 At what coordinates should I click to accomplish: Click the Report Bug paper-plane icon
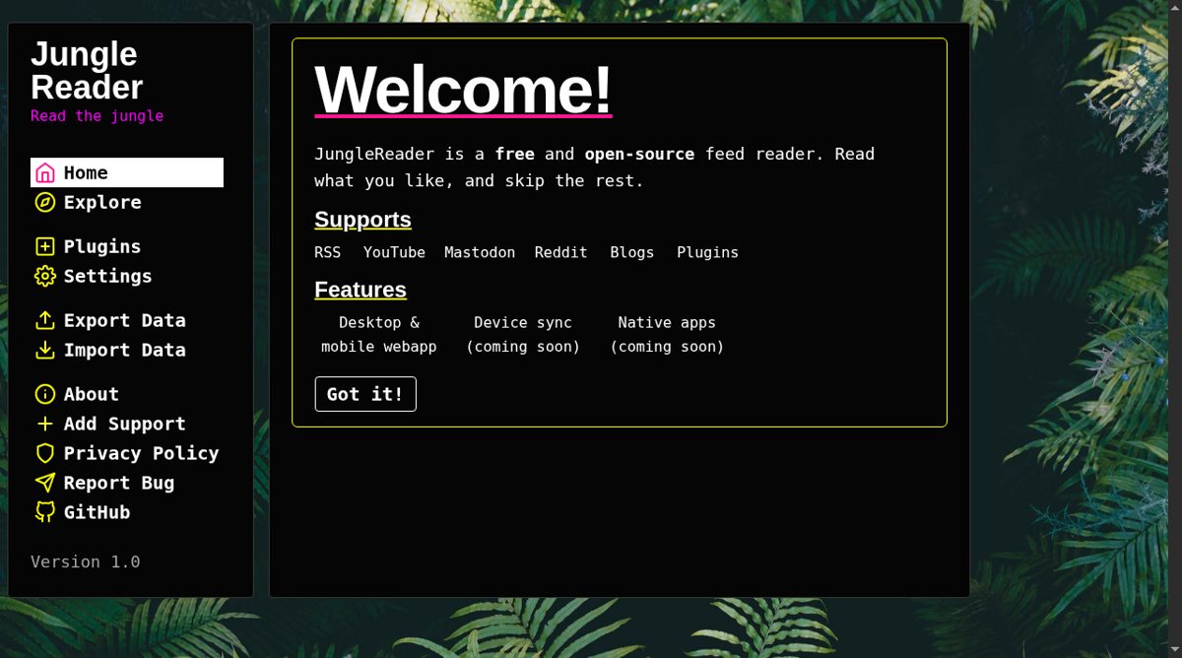click(45, 483)
